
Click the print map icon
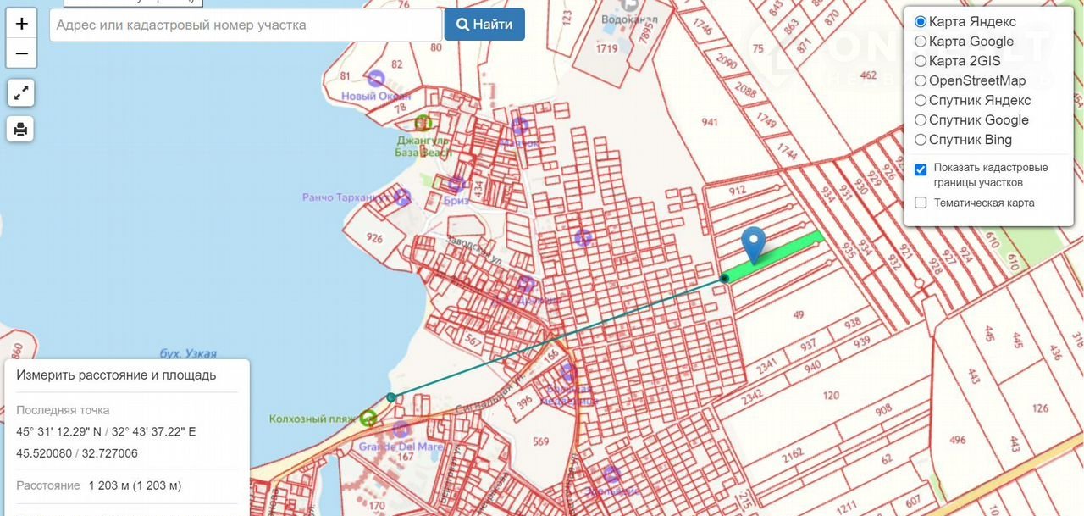click(x=21, y=129)
